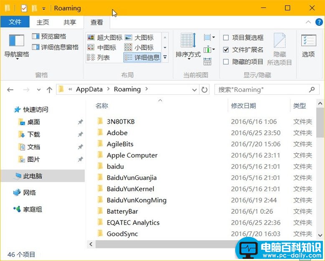Click the 搜索"Roaming" search box
325x261 pixels.
coord(267,89)
